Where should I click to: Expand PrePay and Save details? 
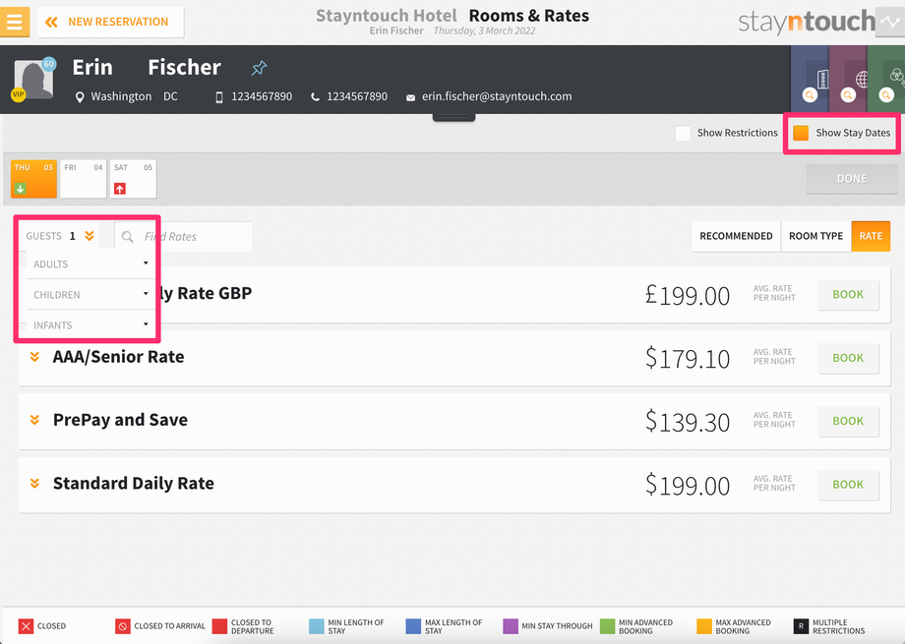point(34,420)
